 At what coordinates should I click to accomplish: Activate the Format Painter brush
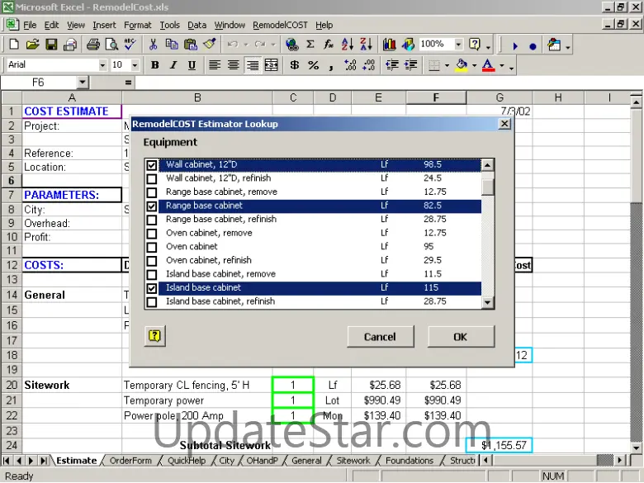tap(210, 45)
